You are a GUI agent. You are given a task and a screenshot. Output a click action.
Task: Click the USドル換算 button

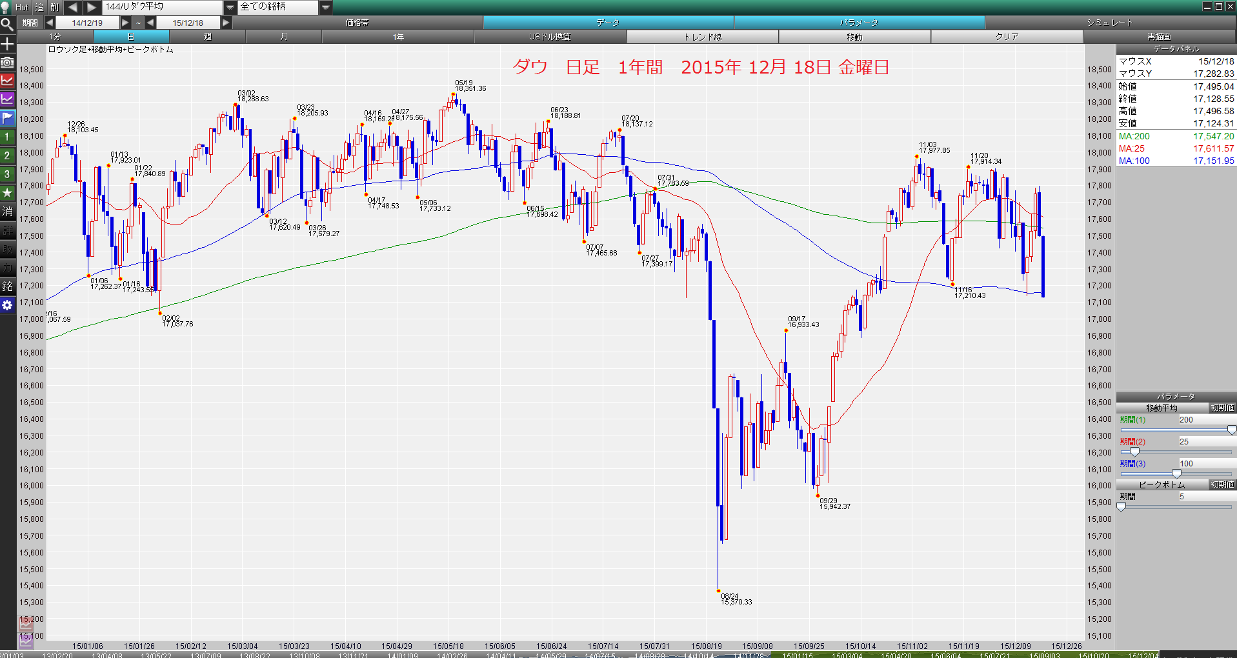point(550,37)
